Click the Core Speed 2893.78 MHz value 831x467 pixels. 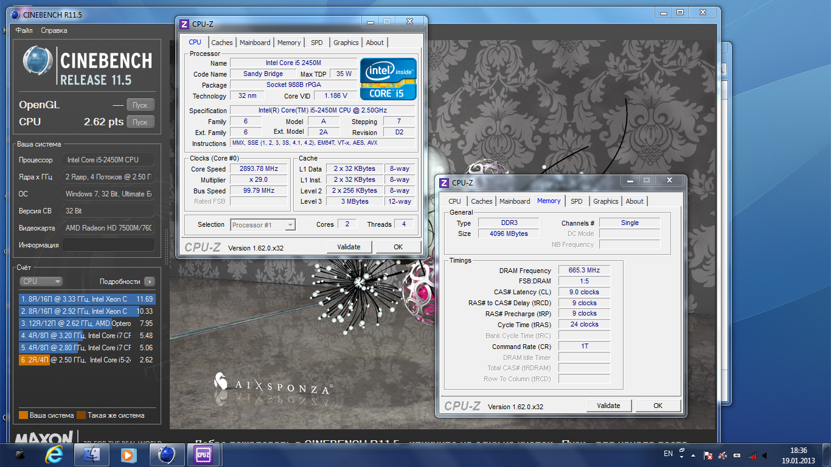(x=259, y=169)
